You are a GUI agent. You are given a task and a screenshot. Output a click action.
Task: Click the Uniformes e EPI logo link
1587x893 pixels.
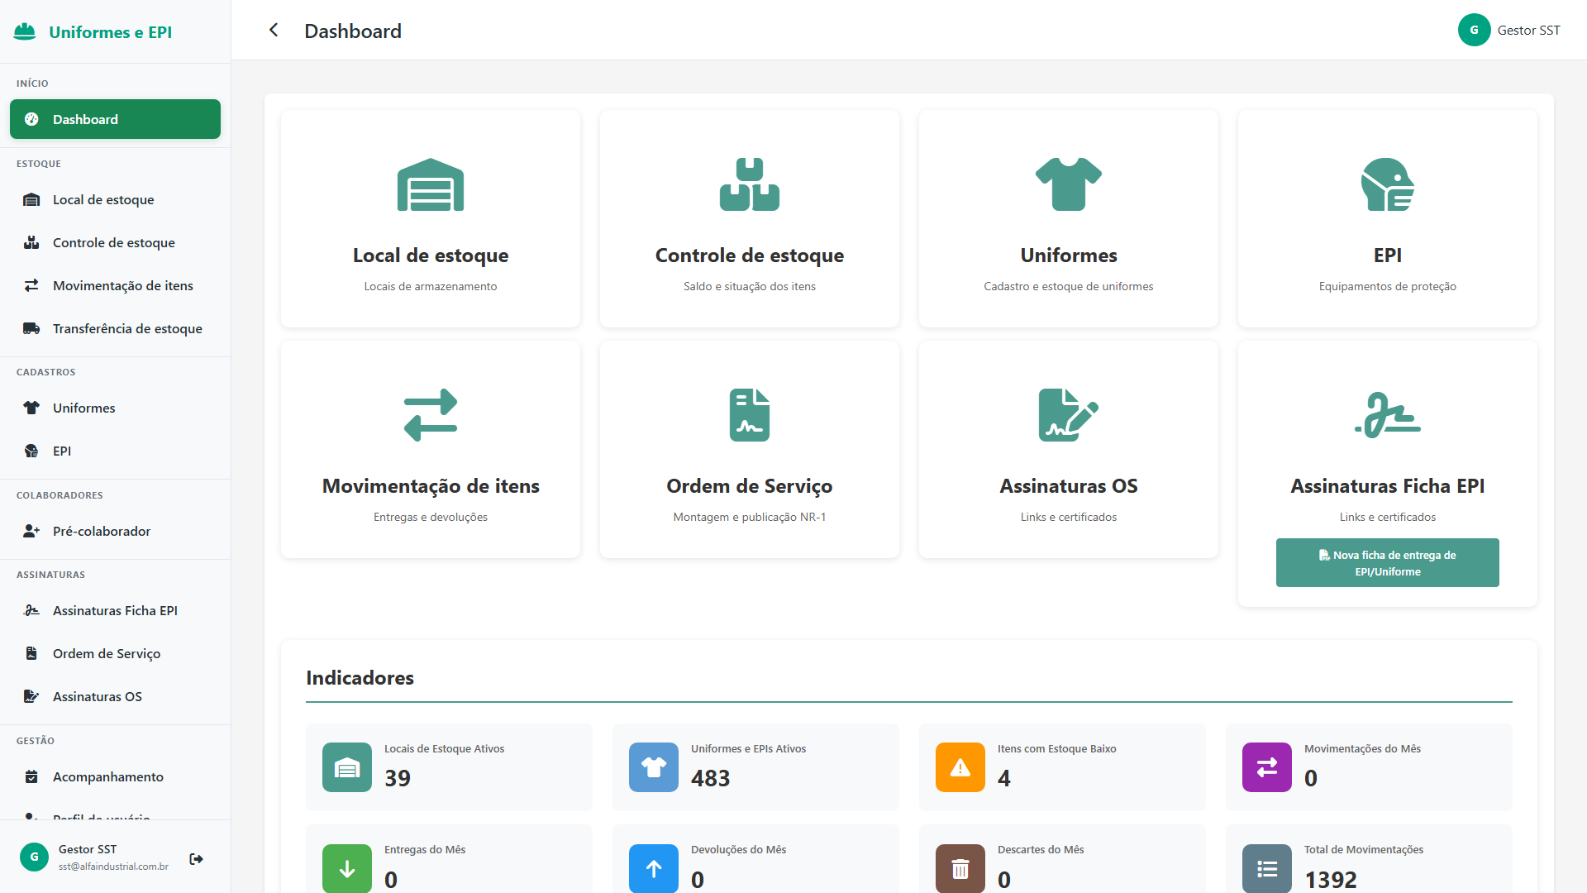[93, 32]
